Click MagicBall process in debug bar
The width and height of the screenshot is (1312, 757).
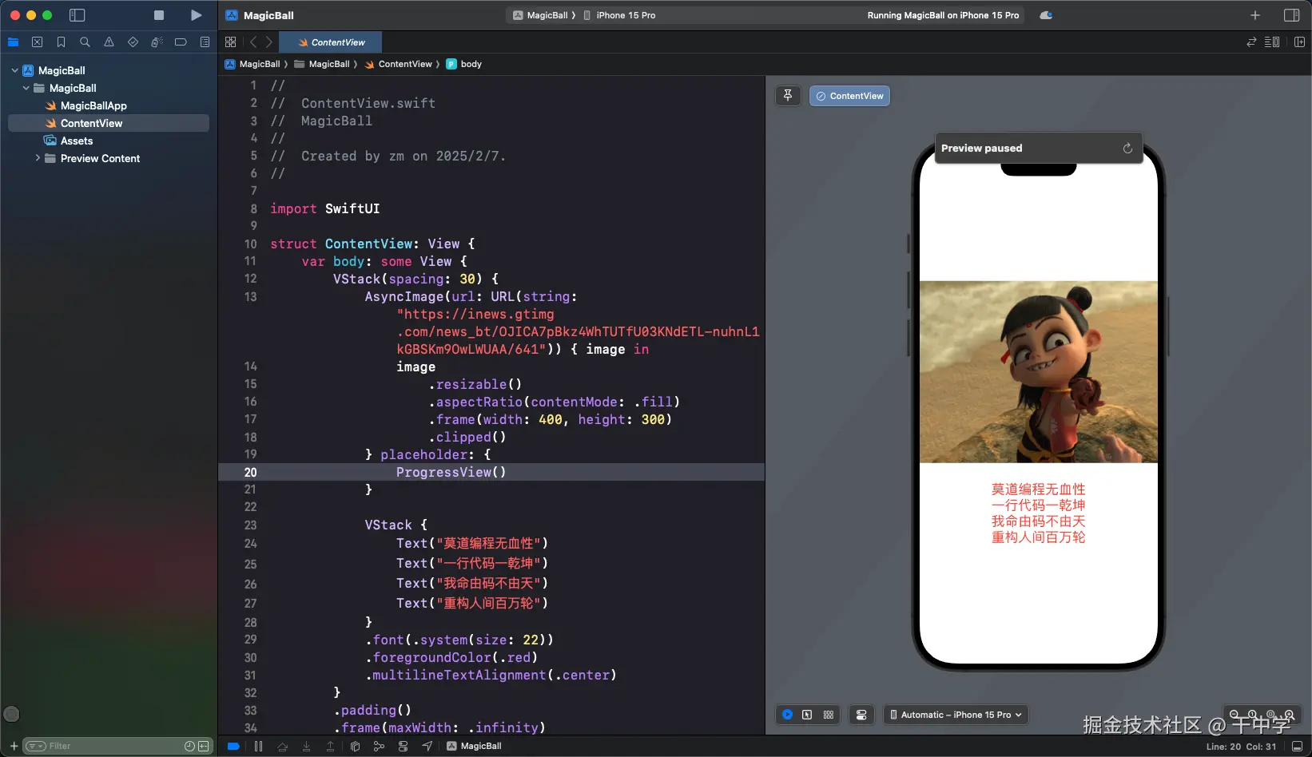(x=474, y=746)
